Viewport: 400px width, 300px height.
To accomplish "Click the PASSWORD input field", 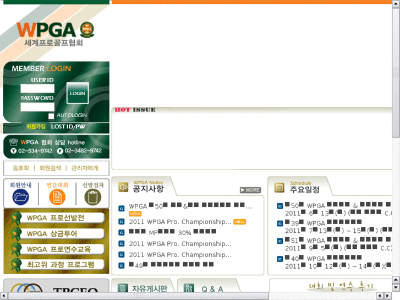I will tap(37, 107).
